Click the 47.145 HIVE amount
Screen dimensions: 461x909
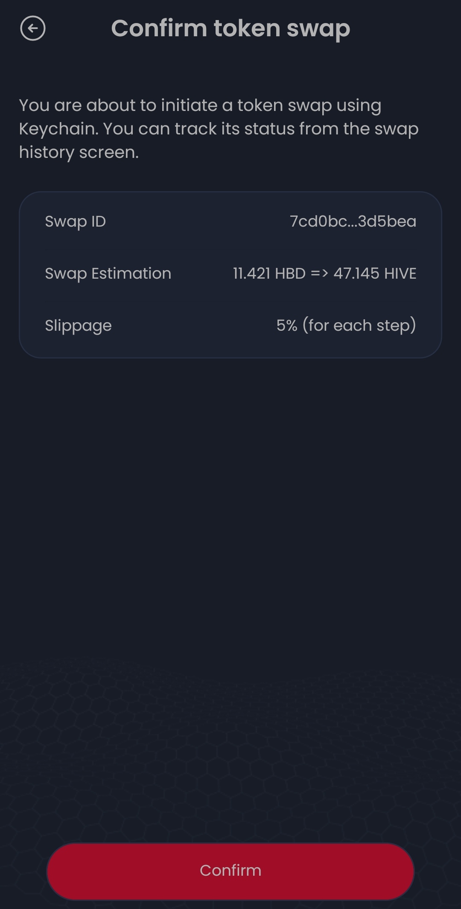pyautogui.click(x=375, y=274)
